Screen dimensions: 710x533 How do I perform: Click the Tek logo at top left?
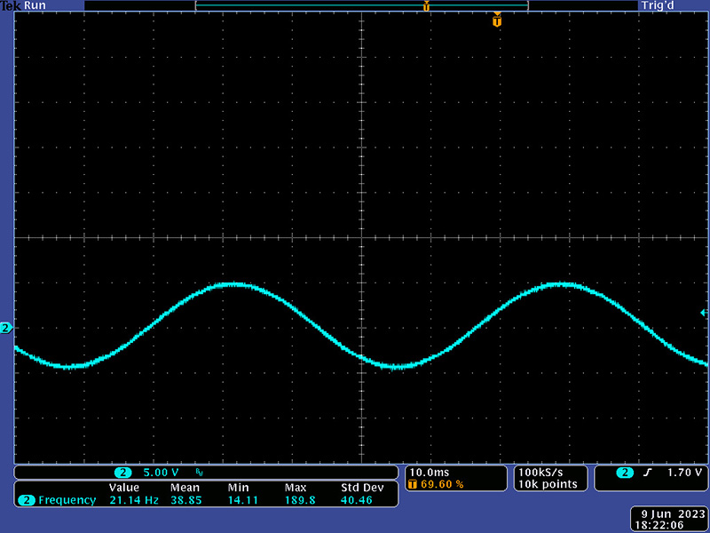click(x=9, y=5)
